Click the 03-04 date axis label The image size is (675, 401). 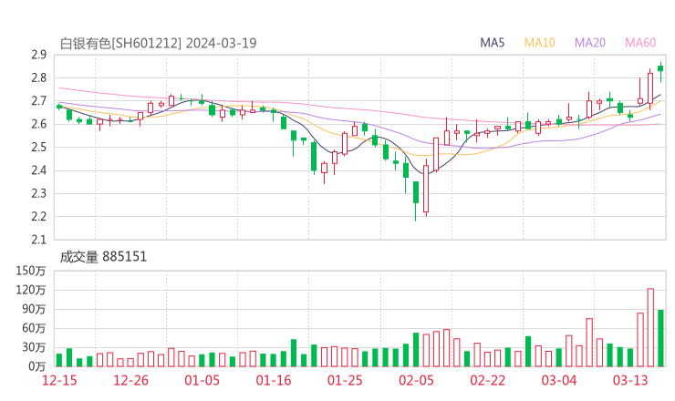559,380
